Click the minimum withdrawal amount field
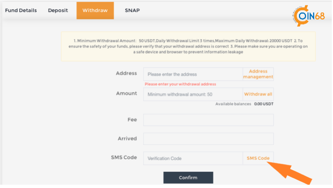This screenshot has width=333, height=188. (193, 94)
